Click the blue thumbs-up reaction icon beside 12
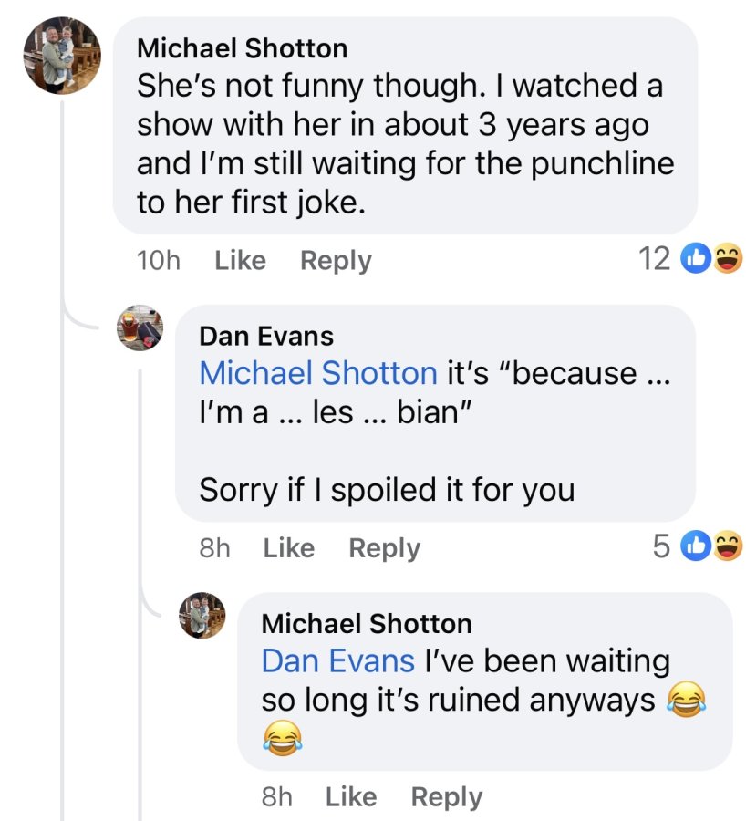746x821 pixels. (x=695, y=258)
